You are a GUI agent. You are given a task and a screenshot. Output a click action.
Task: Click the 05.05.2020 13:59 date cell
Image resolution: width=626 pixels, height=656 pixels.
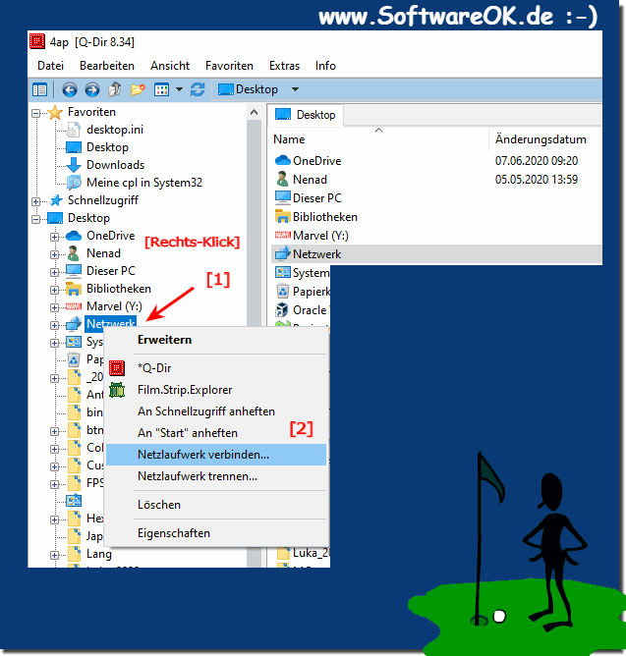(x=537, y=180)
